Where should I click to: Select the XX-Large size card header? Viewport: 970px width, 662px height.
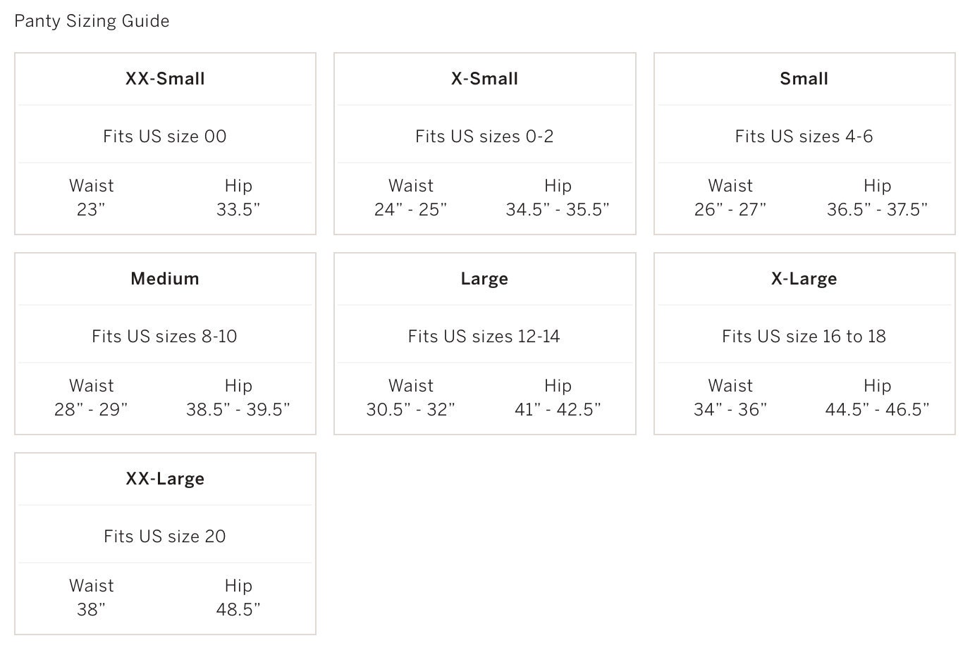(165, 479)
